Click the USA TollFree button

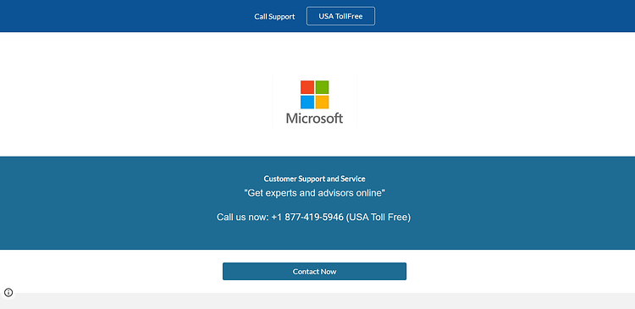(340, 16)
